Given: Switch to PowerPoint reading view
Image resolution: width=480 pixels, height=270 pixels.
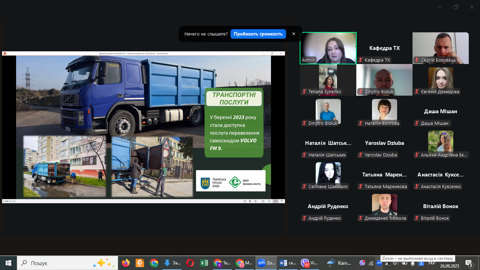Looking at the screenshot, I should click(x=275, y=201).
